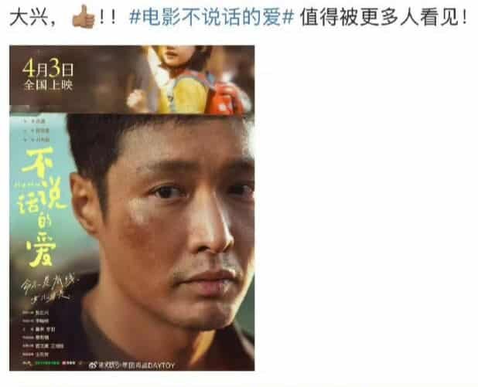478x387 pixels.
Task: Click the 全国上映 text on poster
Action: click(x=48, y=85)
